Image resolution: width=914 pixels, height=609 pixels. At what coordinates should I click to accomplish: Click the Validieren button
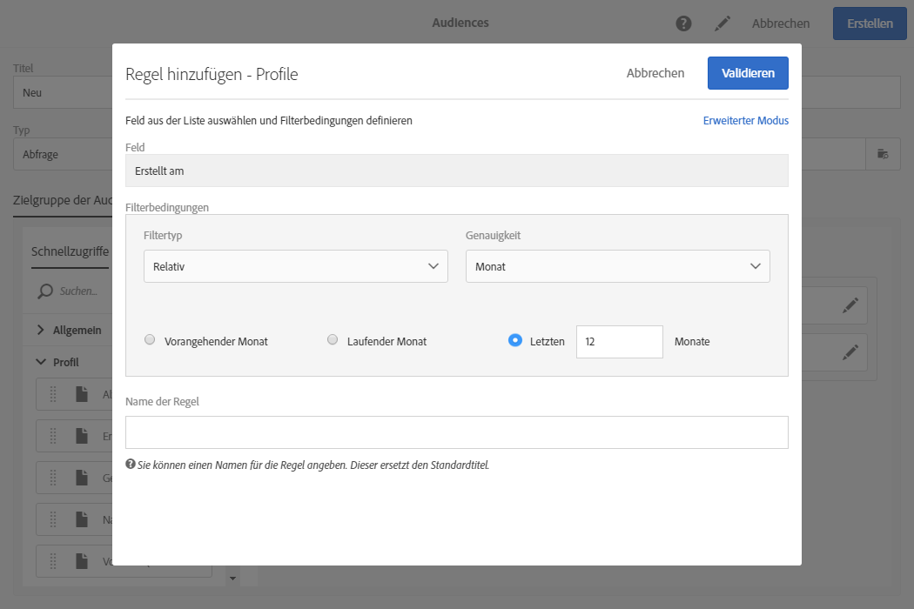tap(748, 73)
